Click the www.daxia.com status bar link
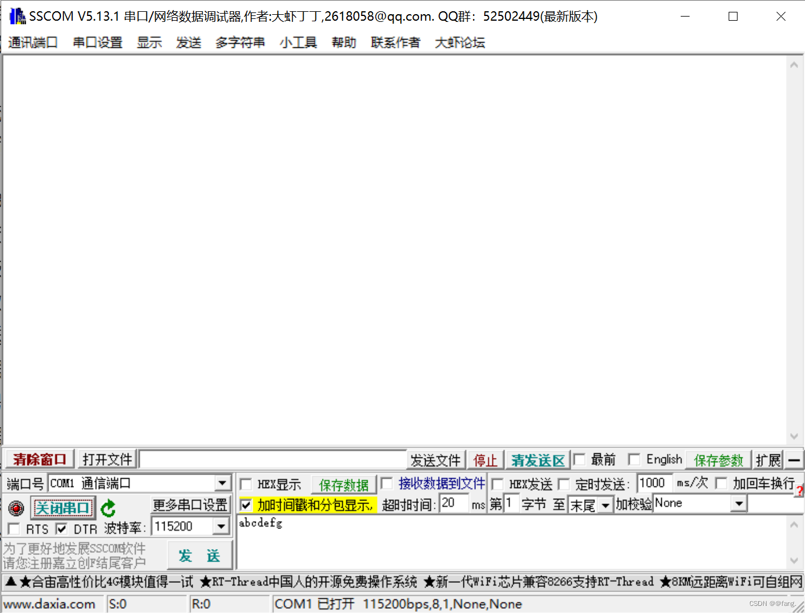805x613 pixels. coord(50,604)
